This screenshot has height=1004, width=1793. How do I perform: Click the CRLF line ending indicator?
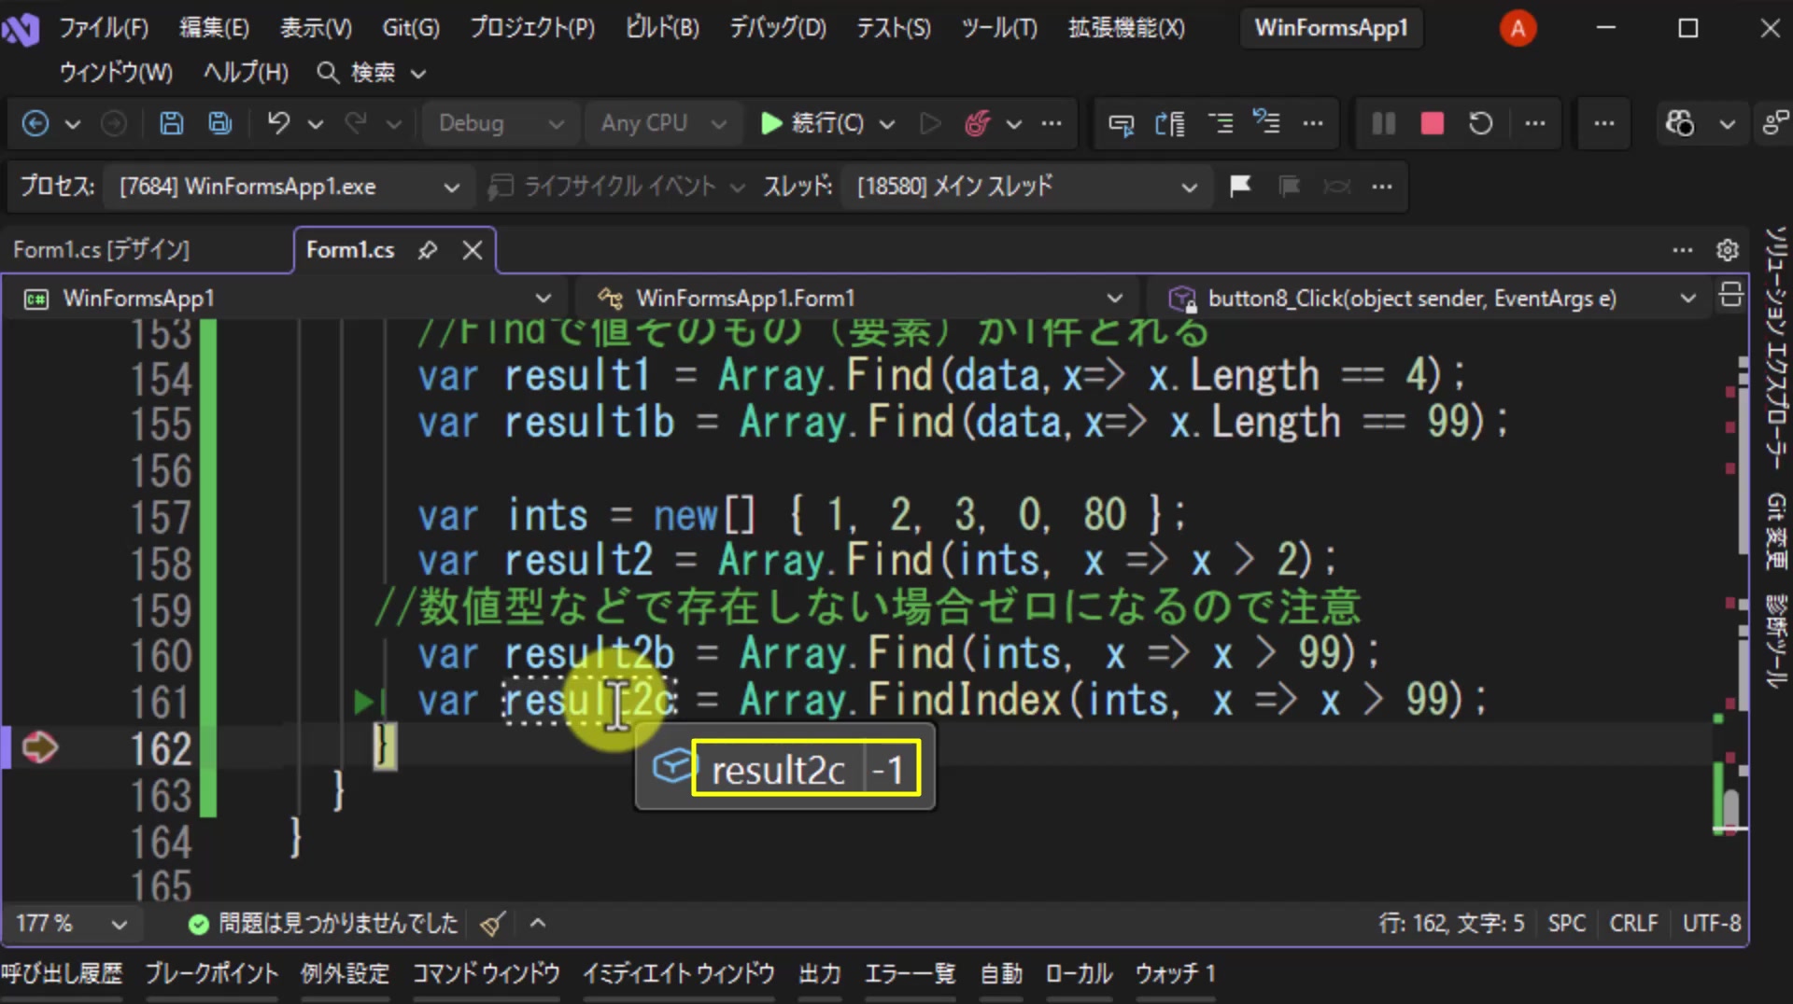[1633, 924]
